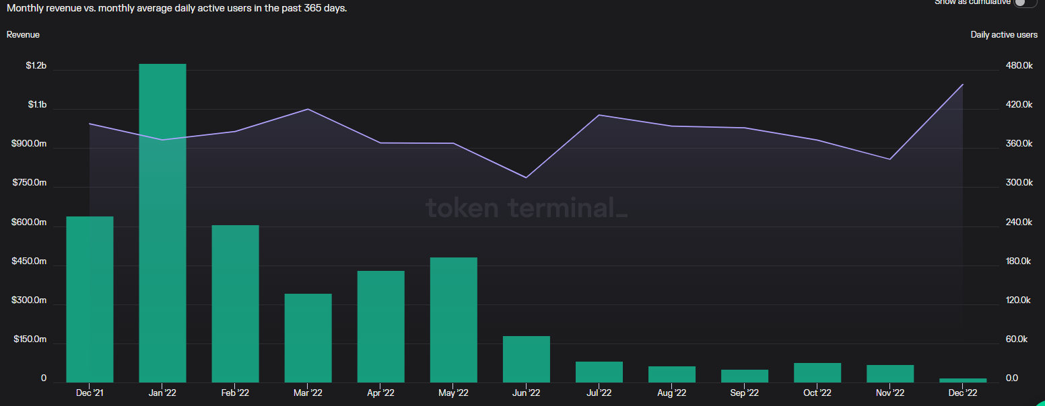
Task: Click the Aug '22 revenue bar
Action: [x=671, y=374]
